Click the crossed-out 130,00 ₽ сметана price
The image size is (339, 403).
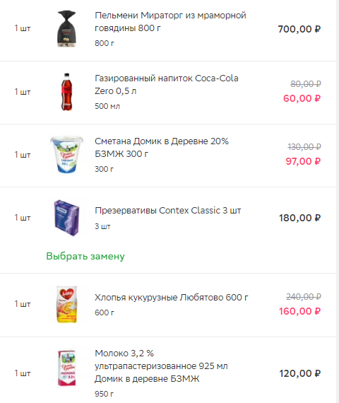tap(304, 147)
